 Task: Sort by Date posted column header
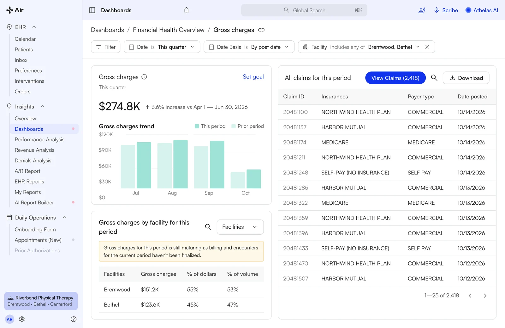(x=472, y=97)
